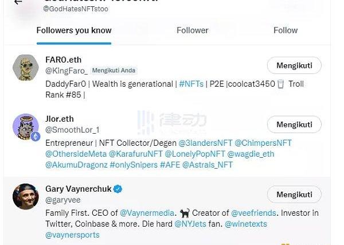This screenshot has width=344, height=245.
Task: Toggle Mengikuti button for Gary Vaynerchuk
Action: click(x=294, y=195)
